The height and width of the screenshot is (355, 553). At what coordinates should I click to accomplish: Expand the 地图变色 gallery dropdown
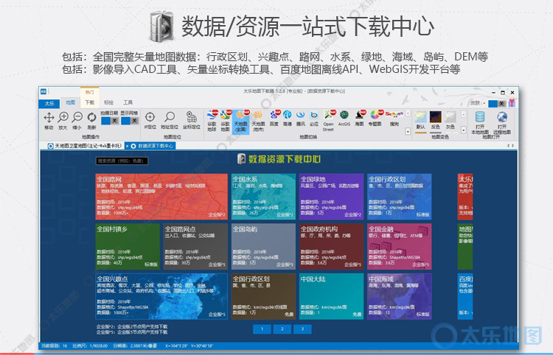click(x=464, y=130)
